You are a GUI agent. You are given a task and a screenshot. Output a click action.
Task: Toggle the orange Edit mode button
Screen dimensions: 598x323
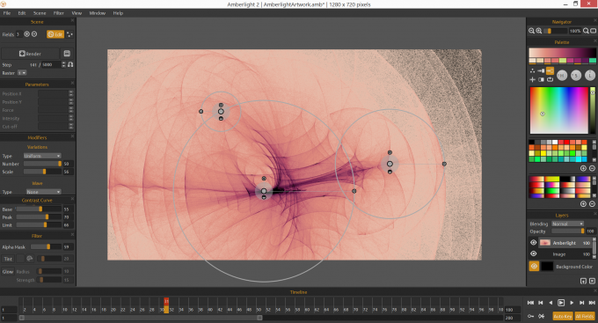pos(55,34)
